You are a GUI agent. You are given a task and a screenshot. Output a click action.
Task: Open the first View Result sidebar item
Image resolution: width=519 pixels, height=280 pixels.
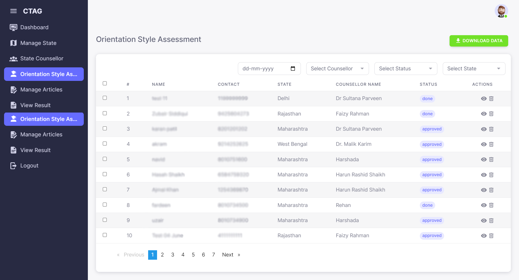44,105
